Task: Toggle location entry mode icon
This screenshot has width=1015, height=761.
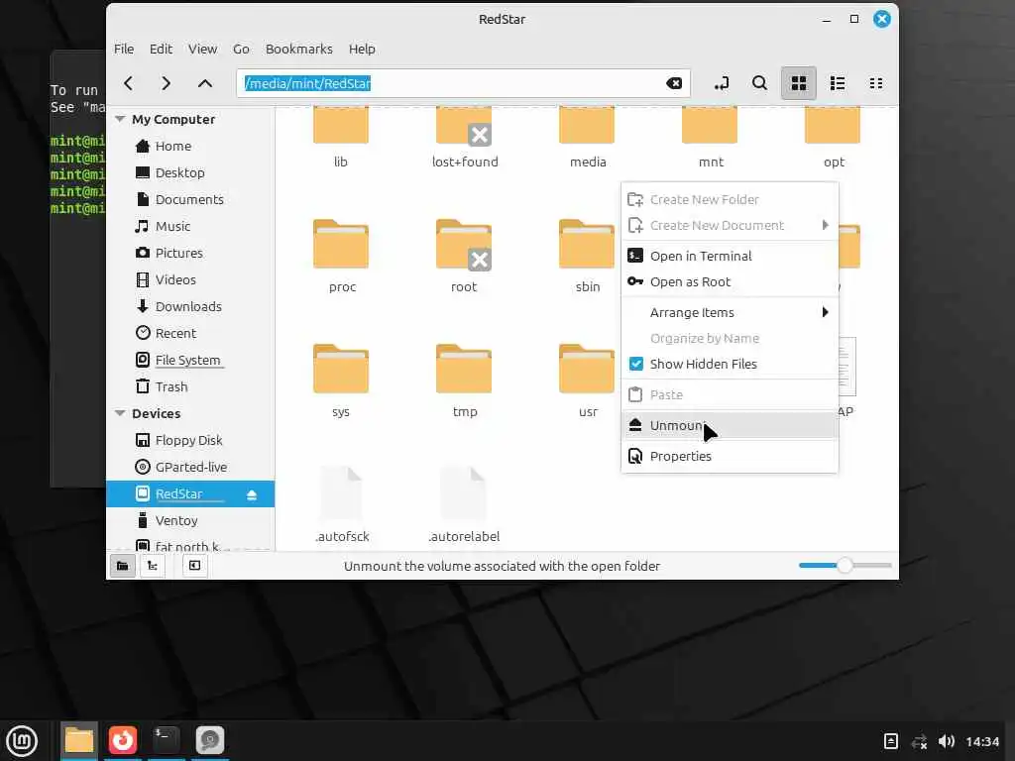Action: (x=722, y=83)
